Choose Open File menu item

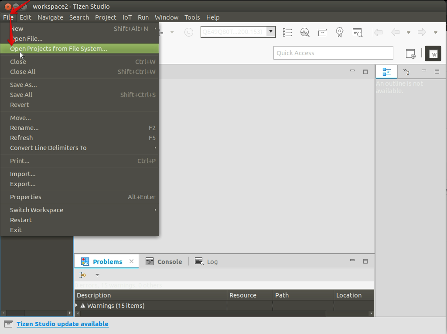(x=79, y=39)
